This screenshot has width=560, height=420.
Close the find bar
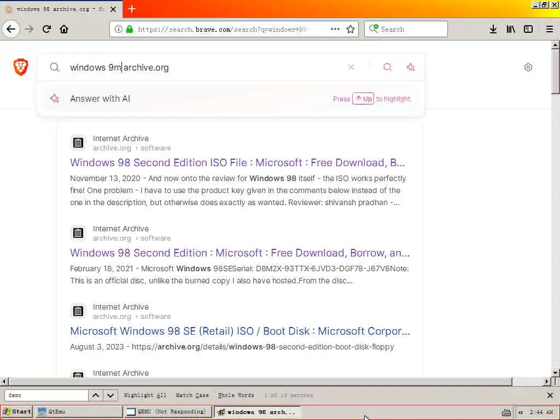[550, 395]
